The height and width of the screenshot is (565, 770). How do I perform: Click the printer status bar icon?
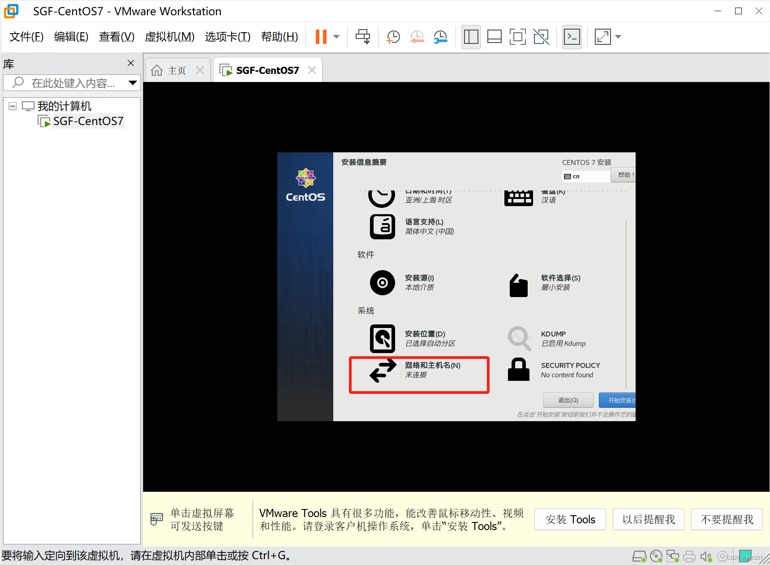click(689, 556)
